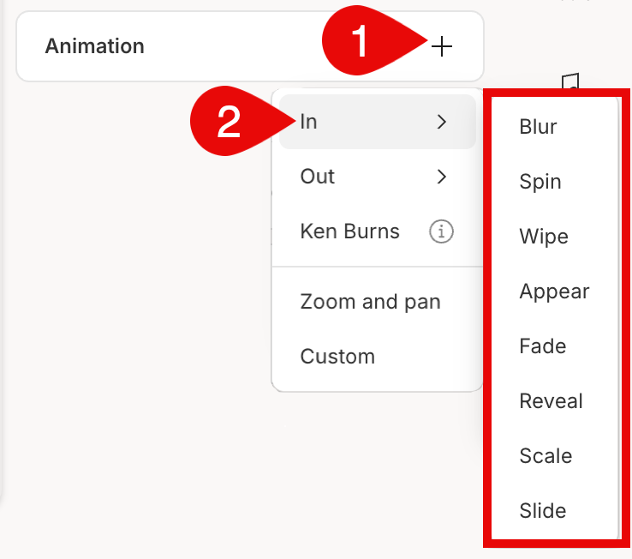
Task: Click the Animation panel header label
Action: coord(94,46)
